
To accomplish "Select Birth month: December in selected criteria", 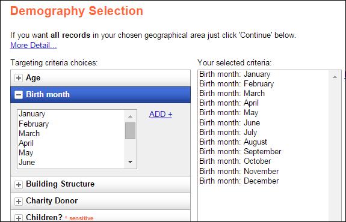I will point(239,181).
